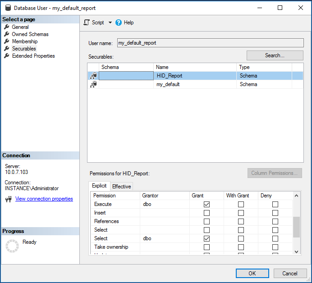Click the permissions scrollbar thumb
This screenshot has width=312, height=283.
(x=296, y=227)
